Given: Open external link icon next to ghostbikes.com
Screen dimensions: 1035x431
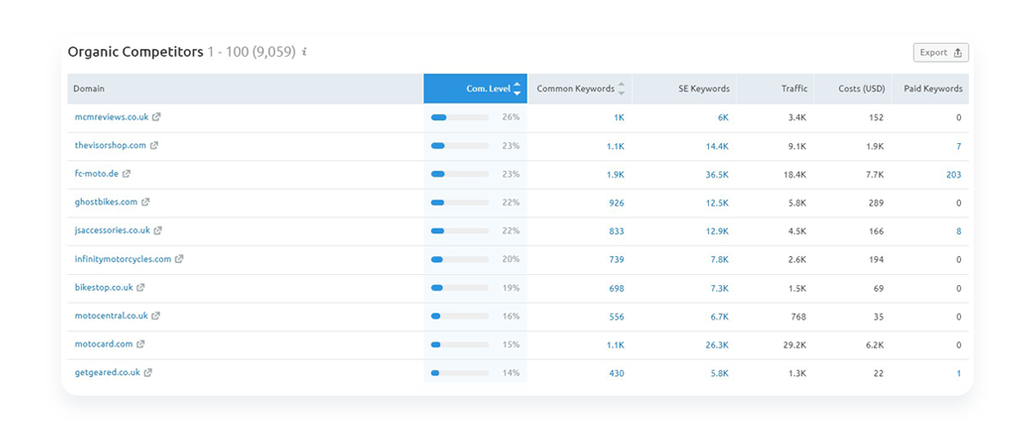Looking at the screenshot, I should (145, 203).
